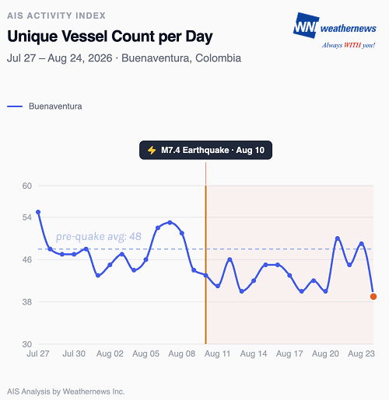Click the pre-quake avg: 48 label
389x400 pixels.
[99, 236]
